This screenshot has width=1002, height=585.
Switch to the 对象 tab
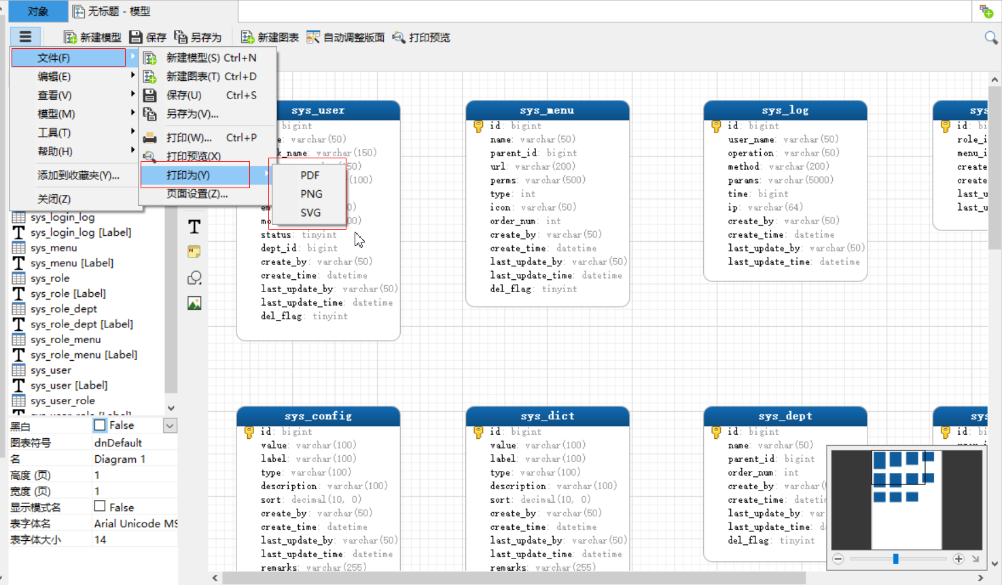tap(38, 12)
